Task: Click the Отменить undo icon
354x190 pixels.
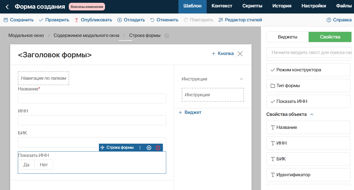Action: (152, 20)
